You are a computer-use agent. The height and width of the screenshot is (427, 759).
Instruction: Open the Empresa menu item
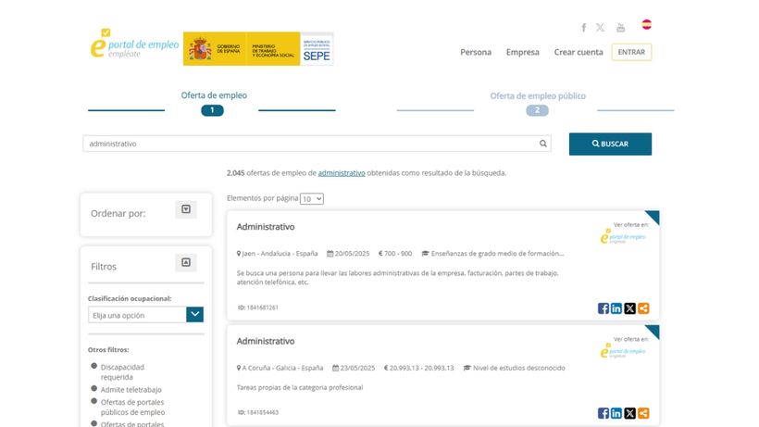[x=522, y=53]
